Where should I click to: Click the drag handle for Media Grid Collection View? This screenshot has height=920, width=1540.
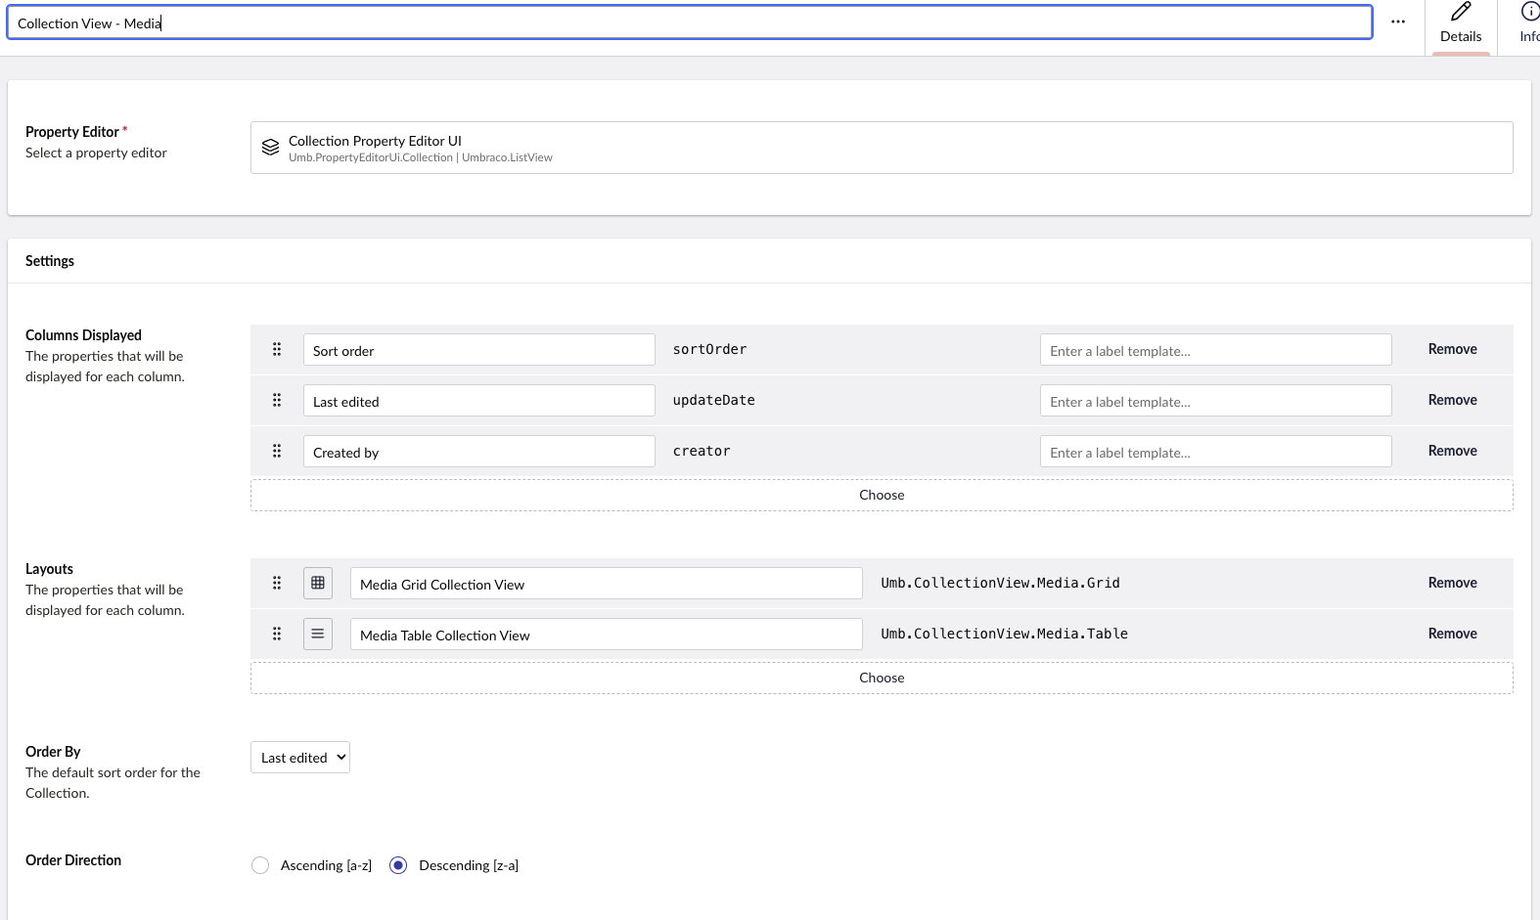(x=277, y=583)
